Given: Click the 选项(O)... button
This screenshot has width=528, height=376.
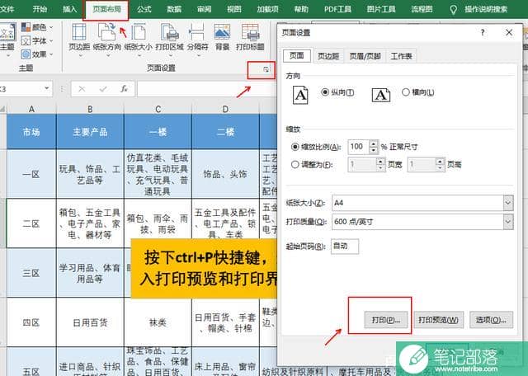Looking at the screenshot, I should (x=491, y=320).
